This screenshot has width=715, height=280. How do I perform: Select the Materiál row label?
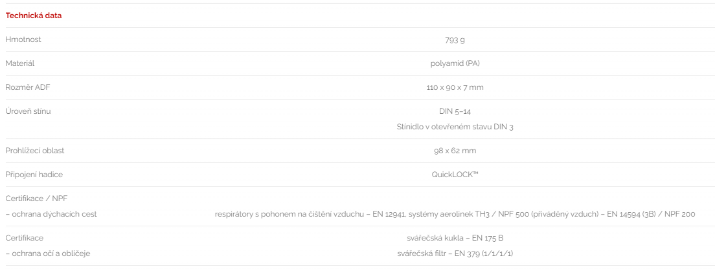coord(20,64)
